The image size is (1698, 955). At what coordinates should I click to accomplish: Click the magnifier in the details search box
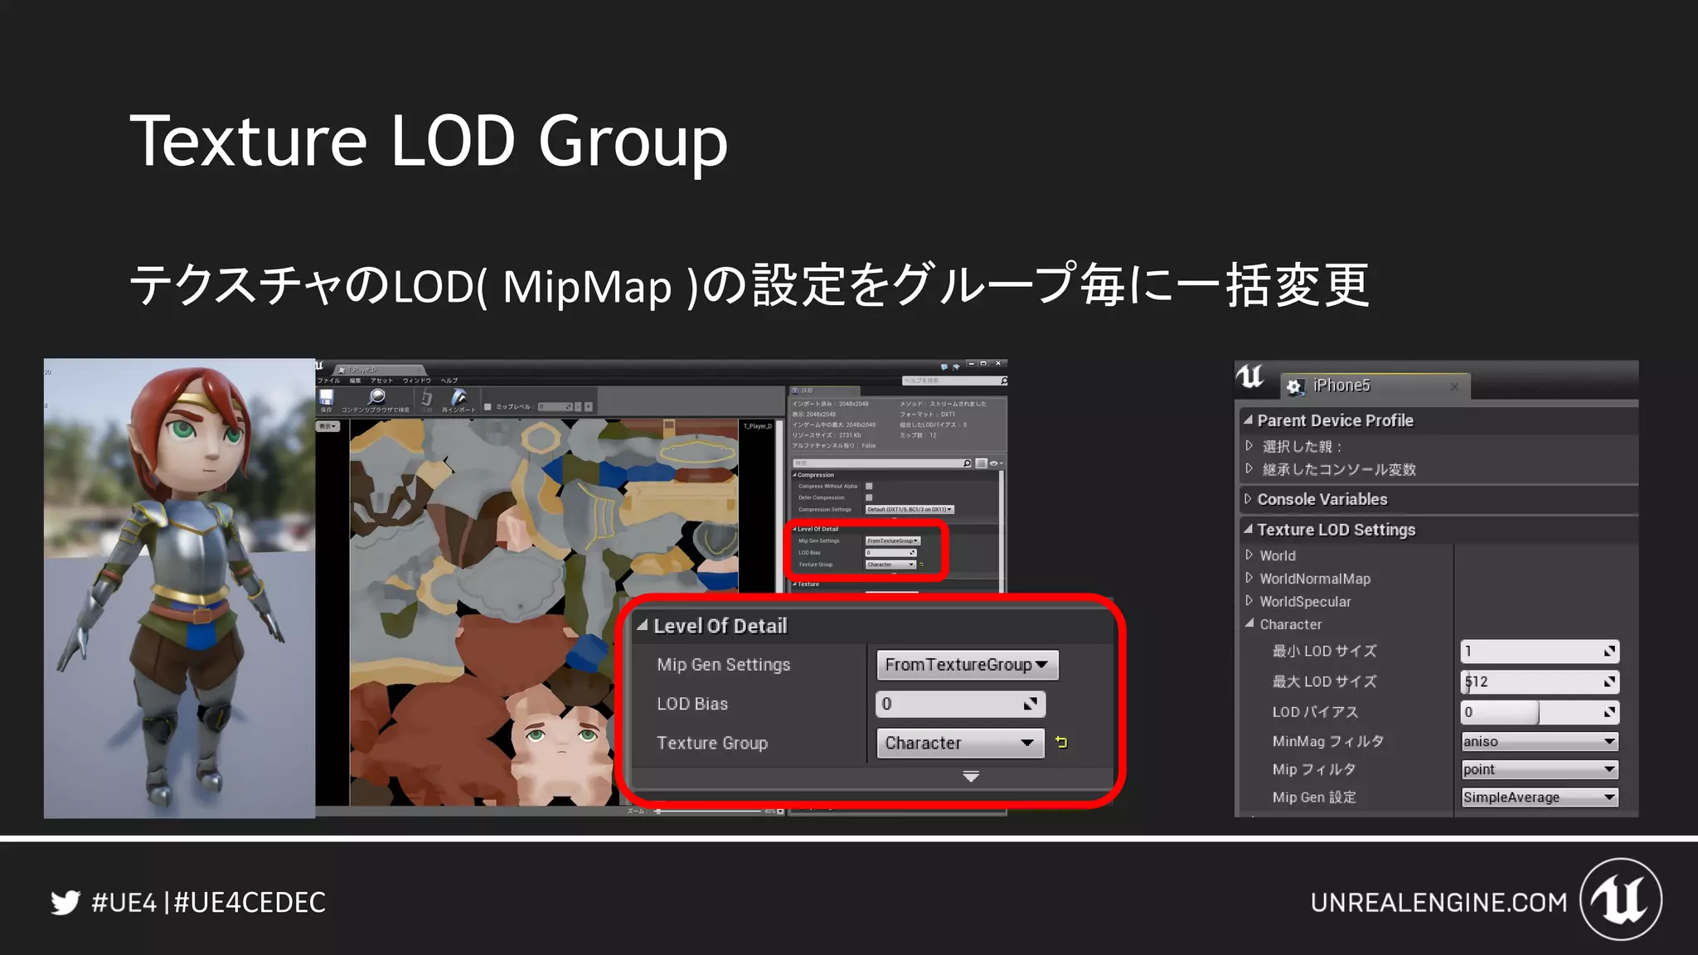967,463
